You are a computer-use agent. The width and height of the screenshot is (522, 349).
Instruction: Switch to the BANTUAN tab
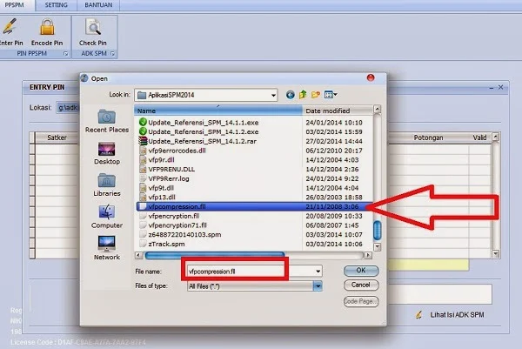click(98, 5)
